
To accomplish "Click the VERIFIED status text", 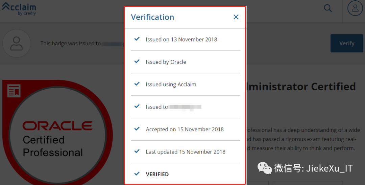I will tap(157, 174).
